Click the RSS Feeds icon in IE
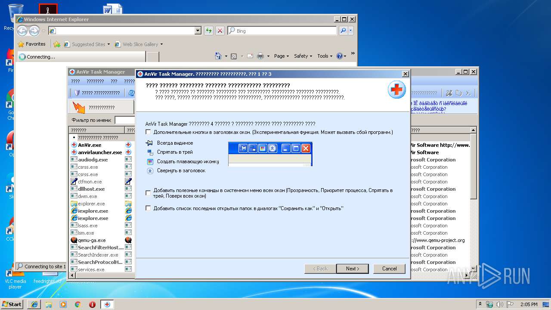551x310 pixels. coord(234,56)
